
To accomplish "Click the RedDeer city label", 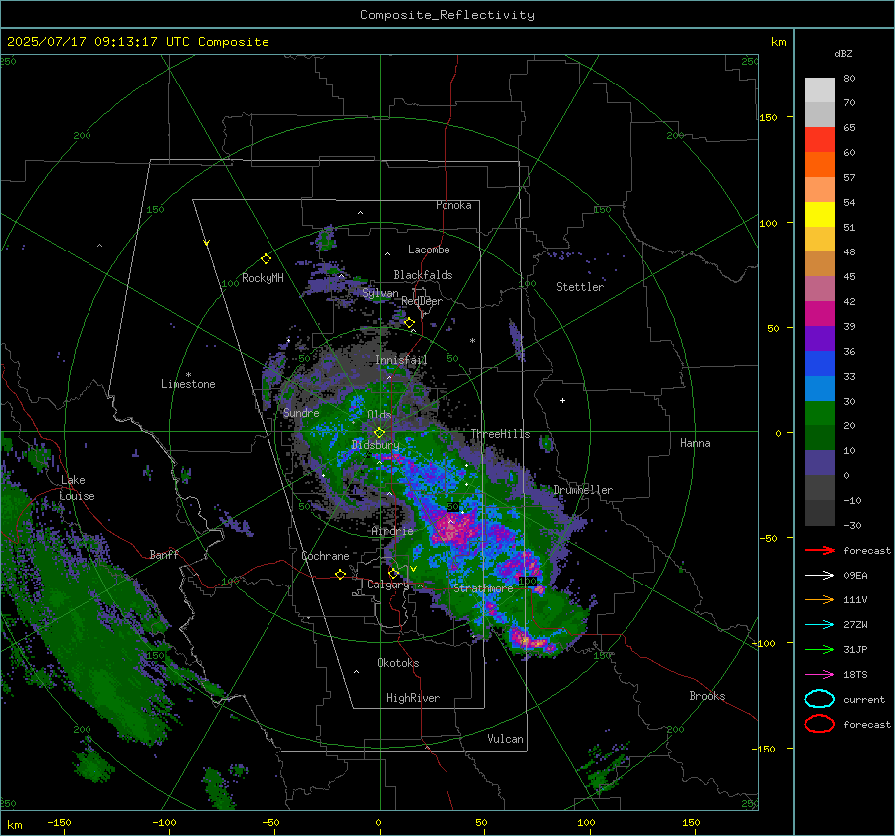I will 422,301.
